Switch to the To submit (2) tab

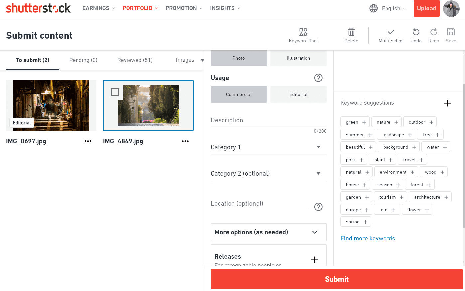tap(33, 60)
